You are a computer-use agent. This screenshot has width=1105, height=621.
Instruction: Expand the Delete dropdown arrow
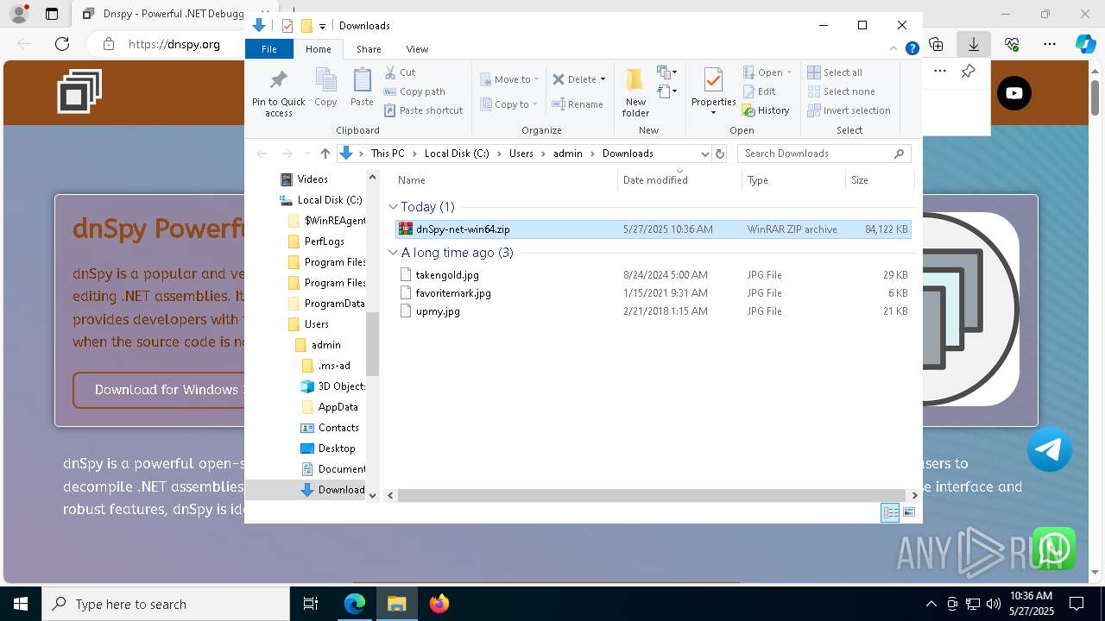603,79
